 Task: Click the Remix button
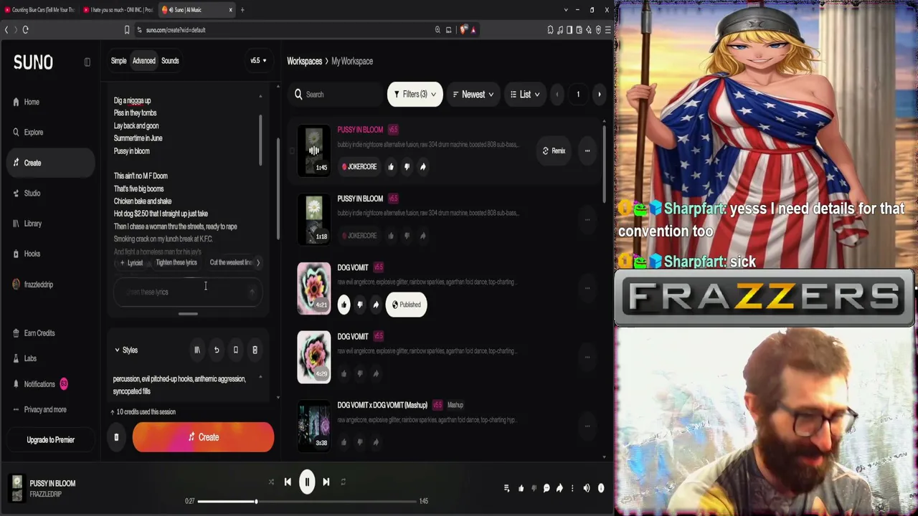[x=554, y=151]
